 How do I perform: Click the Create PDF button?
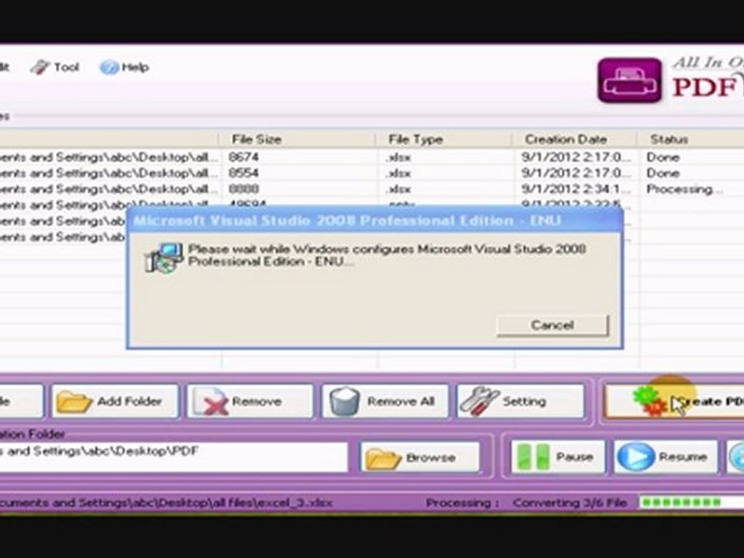coord(673,401)
